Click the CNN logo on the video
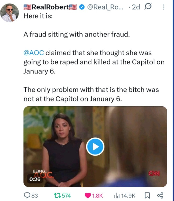The height and width of the screenshot is (201, 174). pyautogui.click(x=154, y=173)
